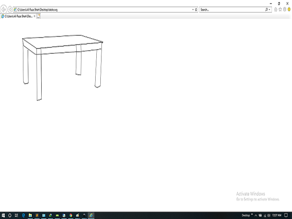Close the Internet Explorer window
This screenshot has height=219, width=292.
click(x=287, y=4)
